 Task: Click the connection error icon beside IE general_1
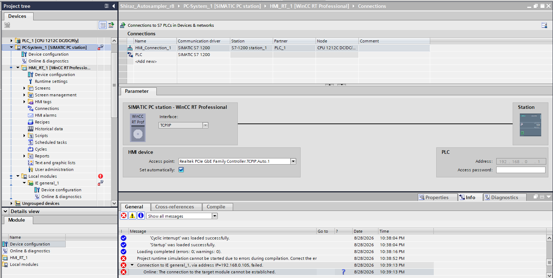(x=101, y=183)
